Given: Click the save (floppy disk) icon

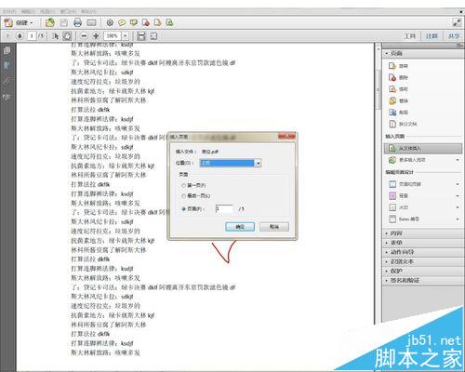Looking at the screenshot, I should click(64, 22).
